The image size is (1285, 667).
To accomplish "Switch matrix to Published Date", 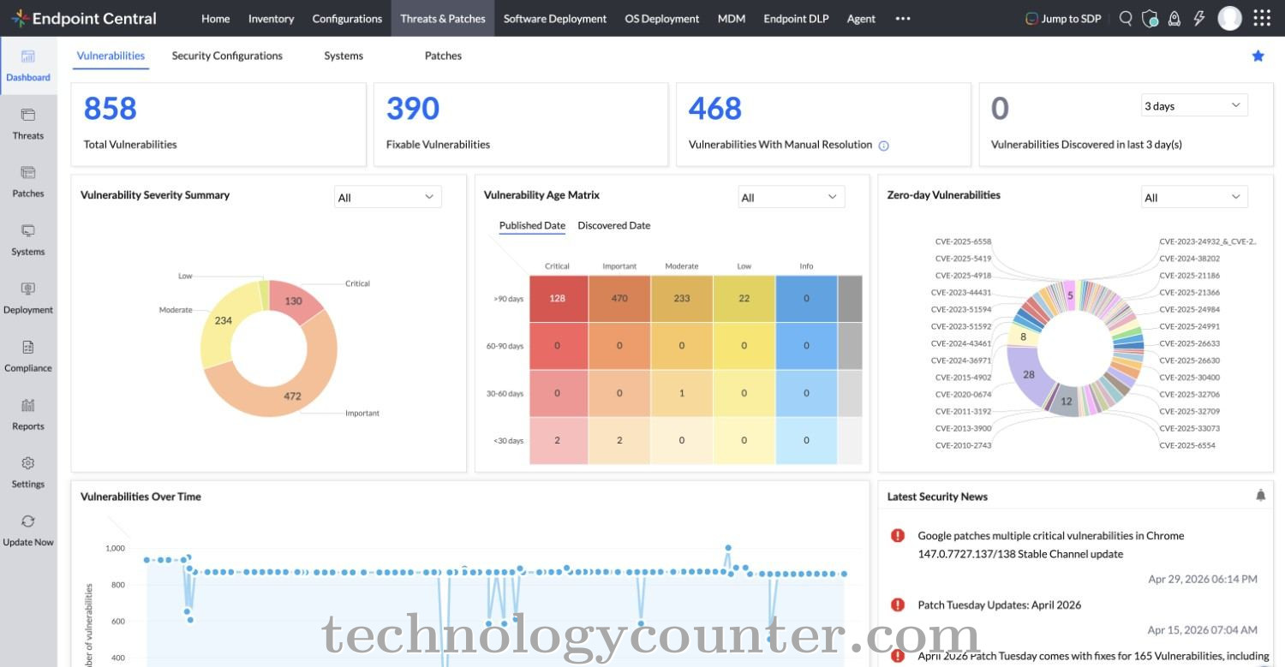I will click(x=532, y=226).
